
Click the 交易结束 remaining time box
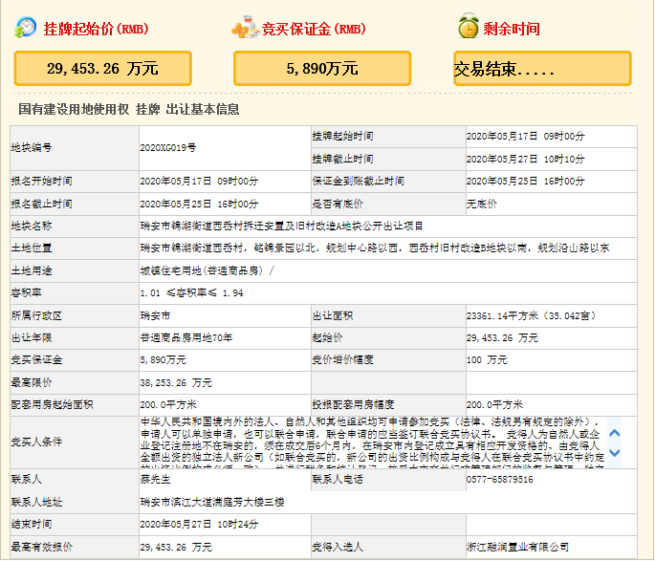click(542, 68)
